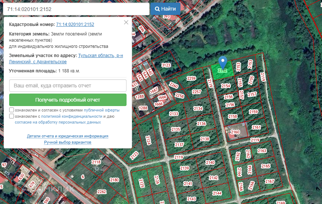This screenshot has height=204, width=322.
Task: Check the personal data consent checkbox
Action: click(x=11, y=116)
